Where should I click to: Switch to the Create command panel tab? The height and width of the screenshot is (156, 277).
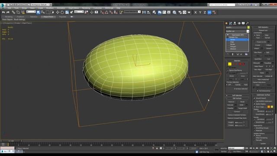tap(226, 23)
